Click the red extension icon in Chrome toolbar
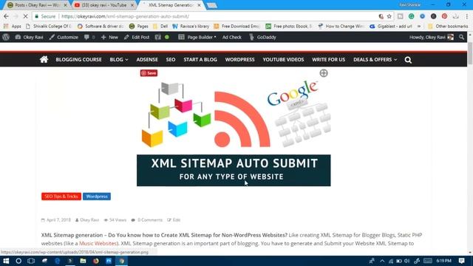Screen dimensions: 473x266 click(444, 16)
